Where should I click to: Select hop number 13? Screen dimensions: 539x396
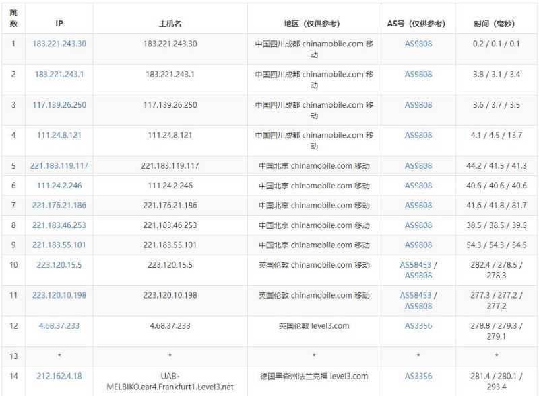pyautogui.click(x=13, y=356)
